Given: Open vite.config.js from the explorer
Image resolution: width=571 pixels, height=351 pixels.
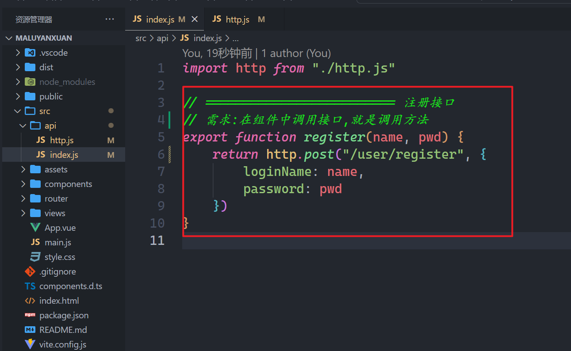Looking at the screenshot, I should (62, 344).
